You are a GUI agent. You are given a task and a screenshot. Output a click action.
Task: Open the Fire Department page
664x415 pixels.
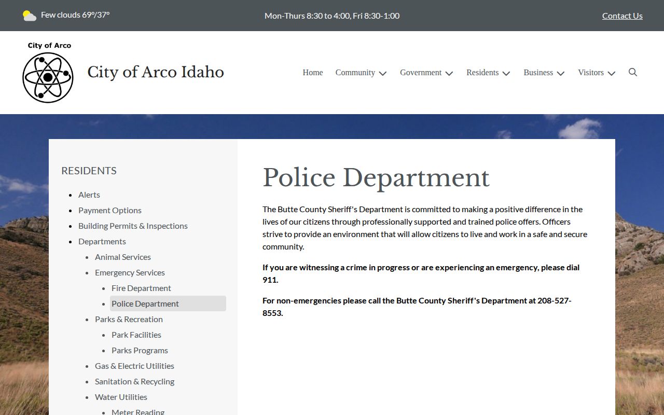pos(141,288)
